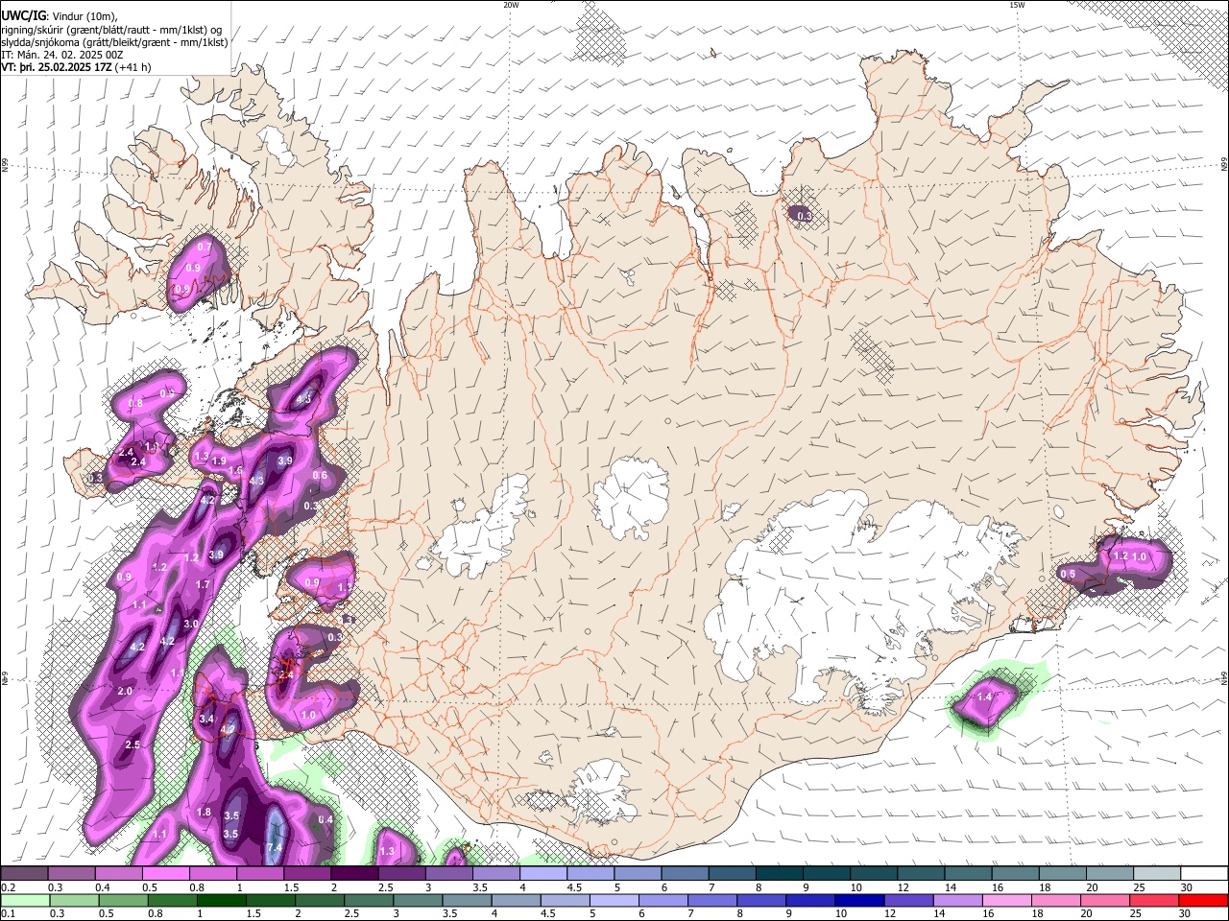Click the 0.7 value in the Westfjords
The image size is (1229, 921).
[204, 248]
